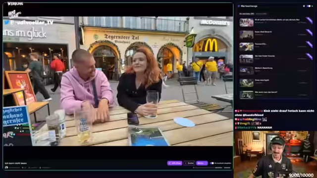Open the first queue thumbnail with pink hoodie
The height and width of the screenshot is (178, 317).
tap(247, 22)
